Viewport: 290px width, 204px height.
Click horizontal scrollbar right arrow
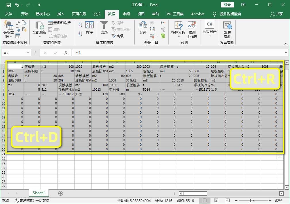pyautogui.click(x=281, y=193)
